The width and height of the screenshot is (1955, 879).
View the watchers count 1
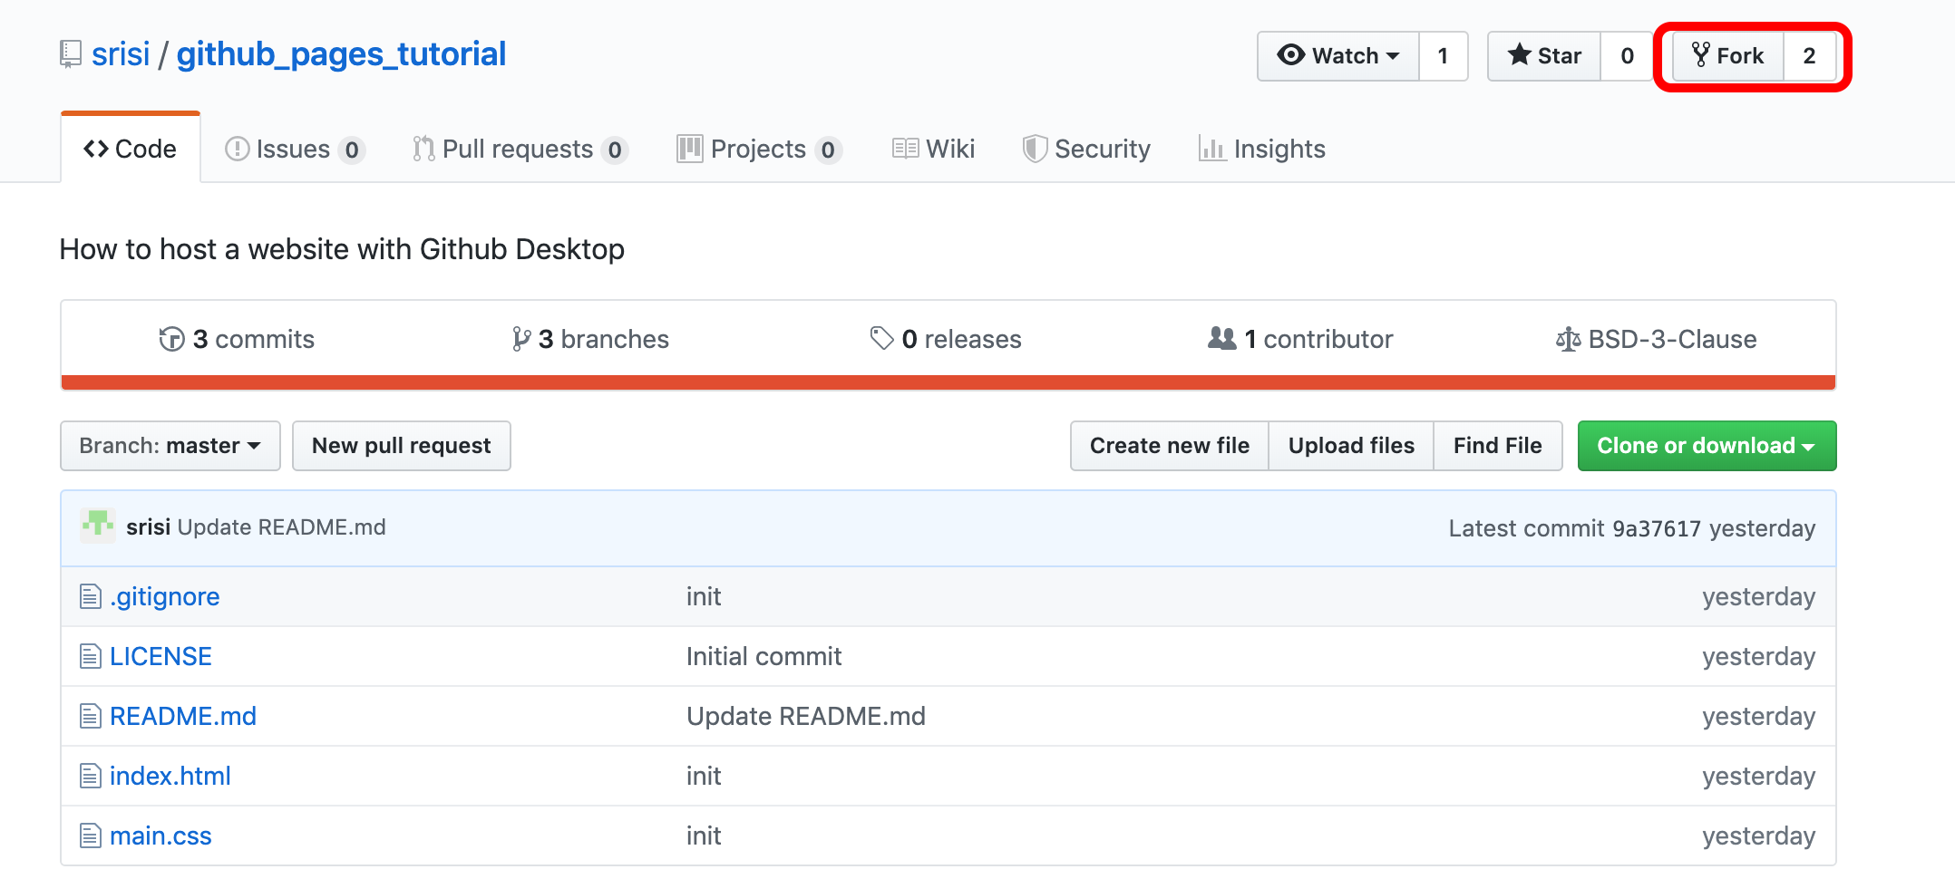click(1444, 56)
